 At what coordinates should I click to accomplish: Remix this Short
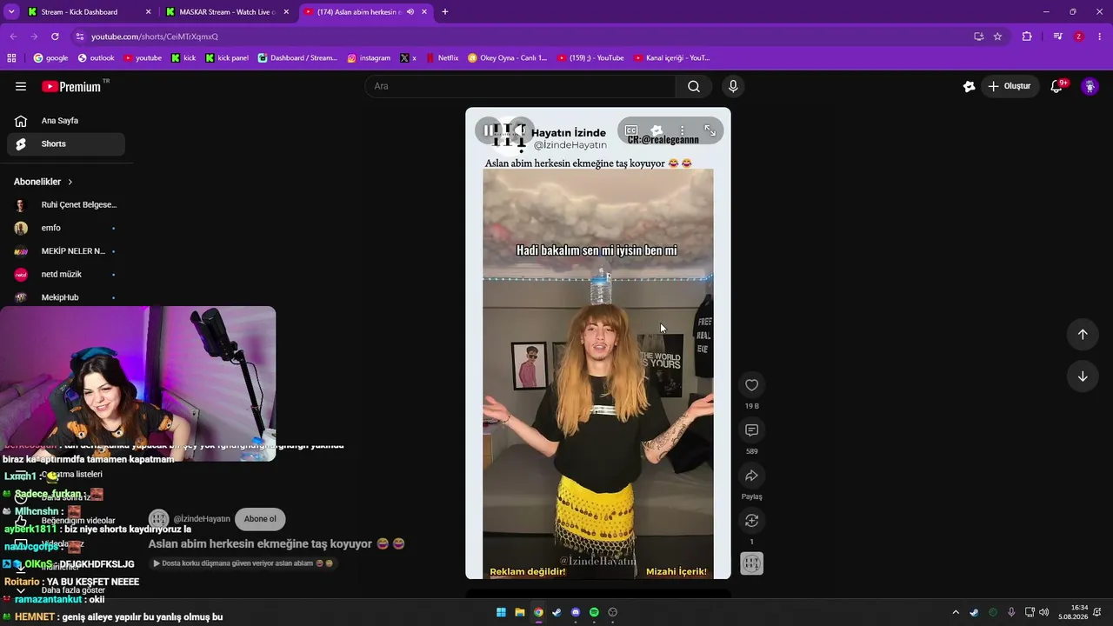(752, 521)
